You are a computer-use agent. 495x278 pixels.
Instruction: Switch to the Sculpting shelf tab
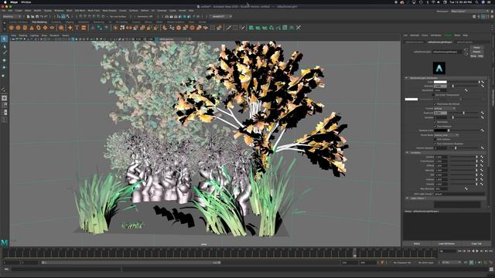pyautogui.click(x=56, y=22)
